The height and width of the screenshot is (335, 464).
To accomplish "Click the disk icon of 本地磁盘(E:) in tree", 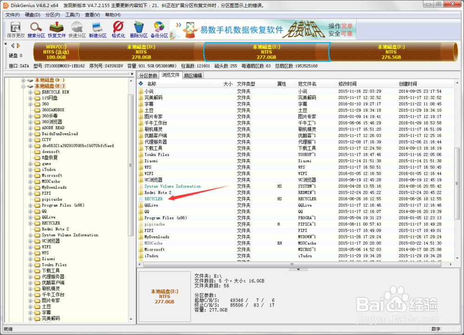I will pos(31,86).
